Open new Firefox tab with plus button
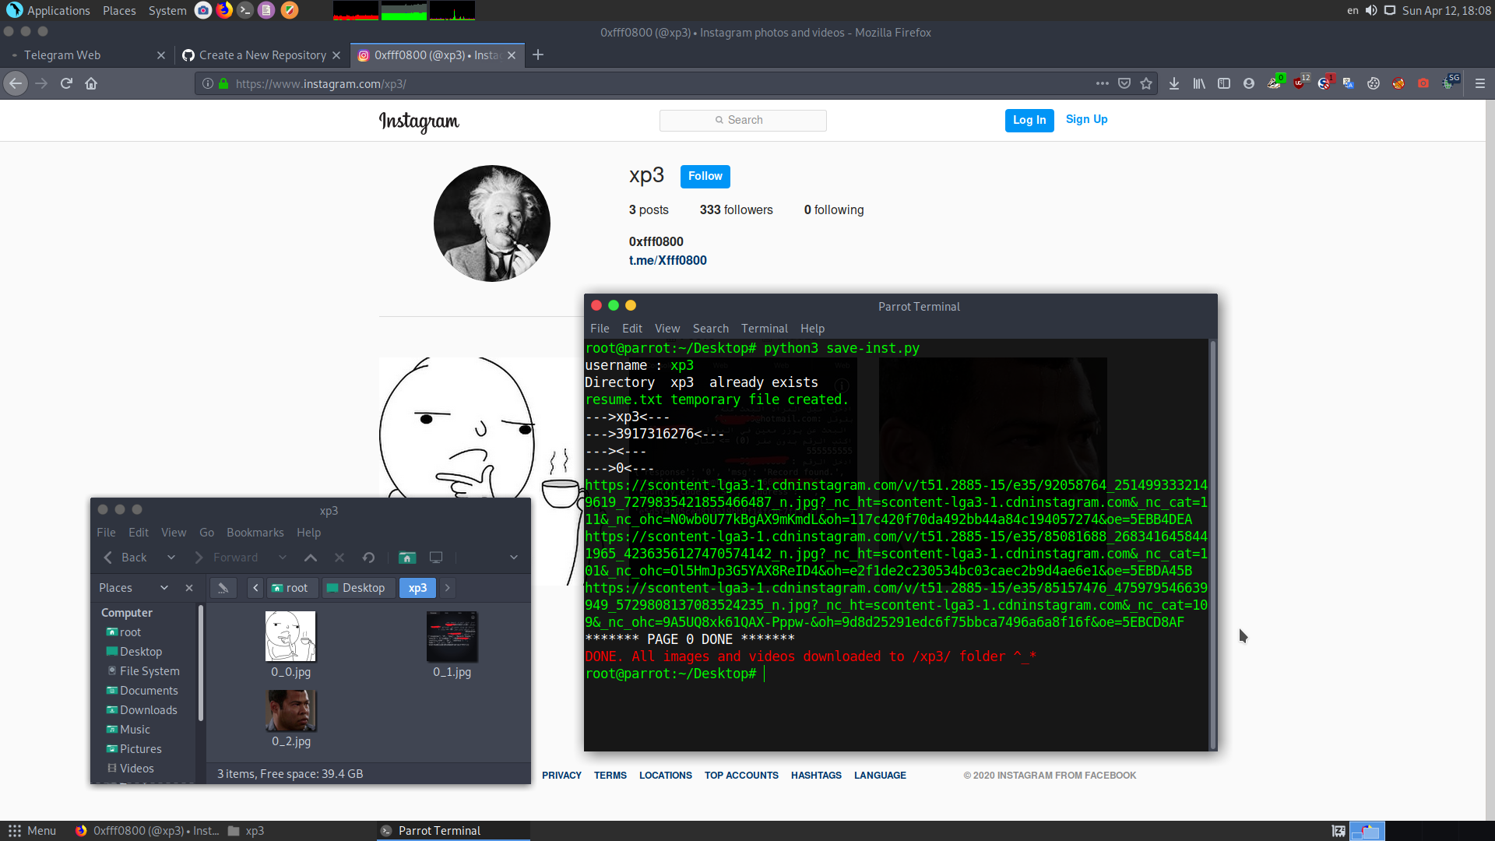The width and height of the screenshot is (1495, 841). pyautogui.click(x=538, y=55)
